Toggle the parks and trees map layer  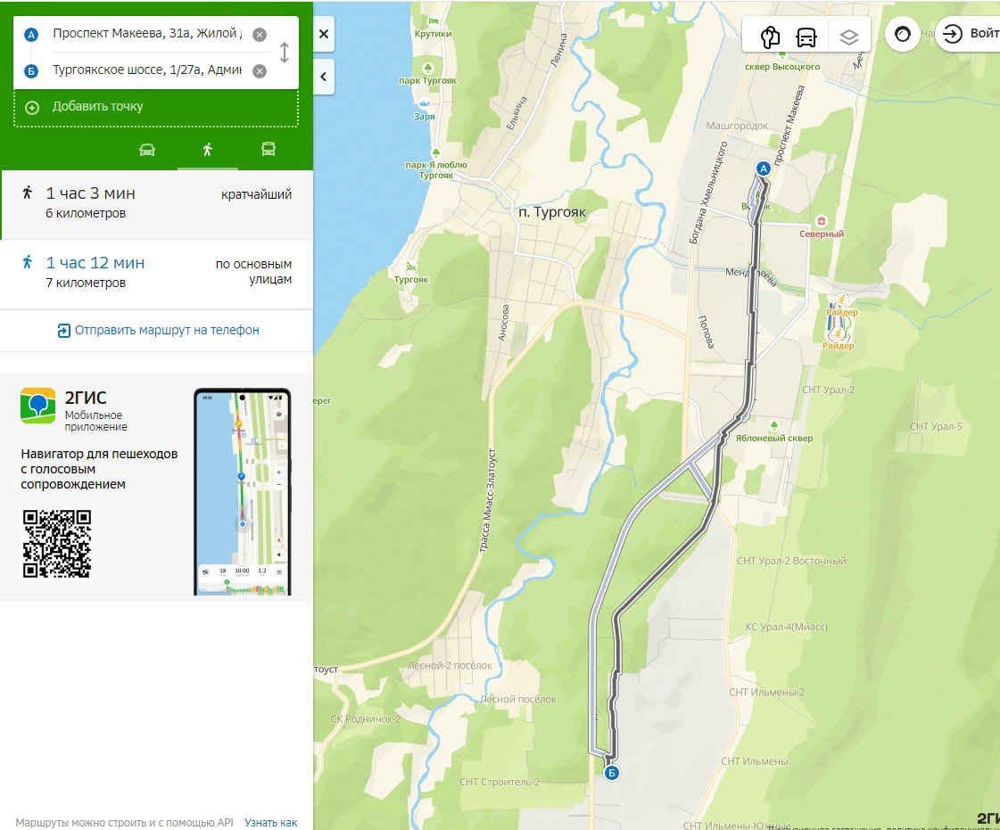click(x=770, y=37)
